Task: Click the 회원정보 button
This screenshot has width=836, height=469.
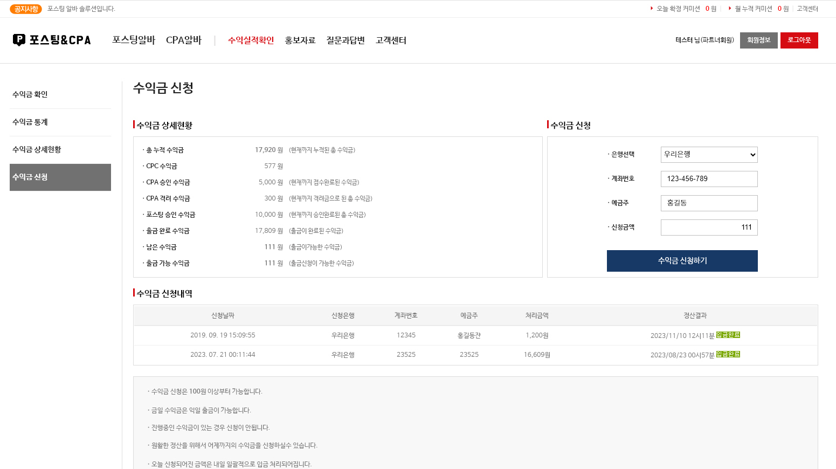Action: click(x=758, y=40)
